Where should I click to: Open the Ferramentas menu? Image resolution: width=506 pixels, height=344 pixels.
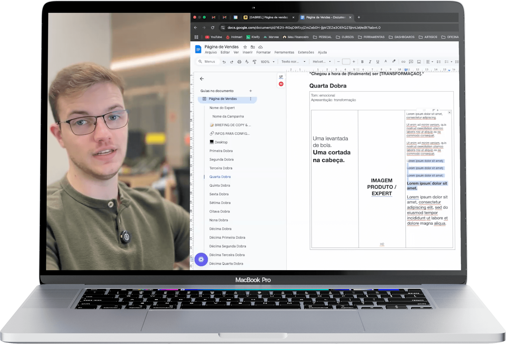tap(284, 52)
